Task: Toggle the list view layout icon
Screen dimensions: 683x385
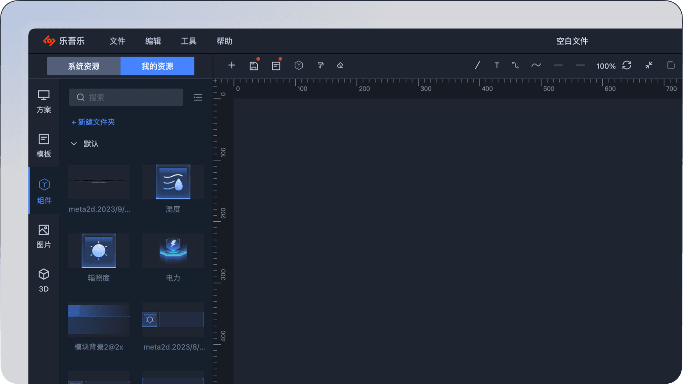Action: 198,98
